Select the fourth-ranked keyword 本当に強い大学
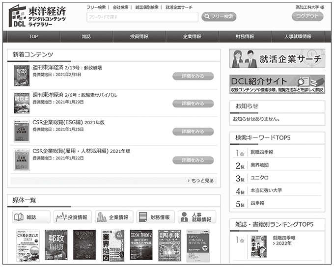The width and height of the screenshot is (334, 267). click(266, 190)
